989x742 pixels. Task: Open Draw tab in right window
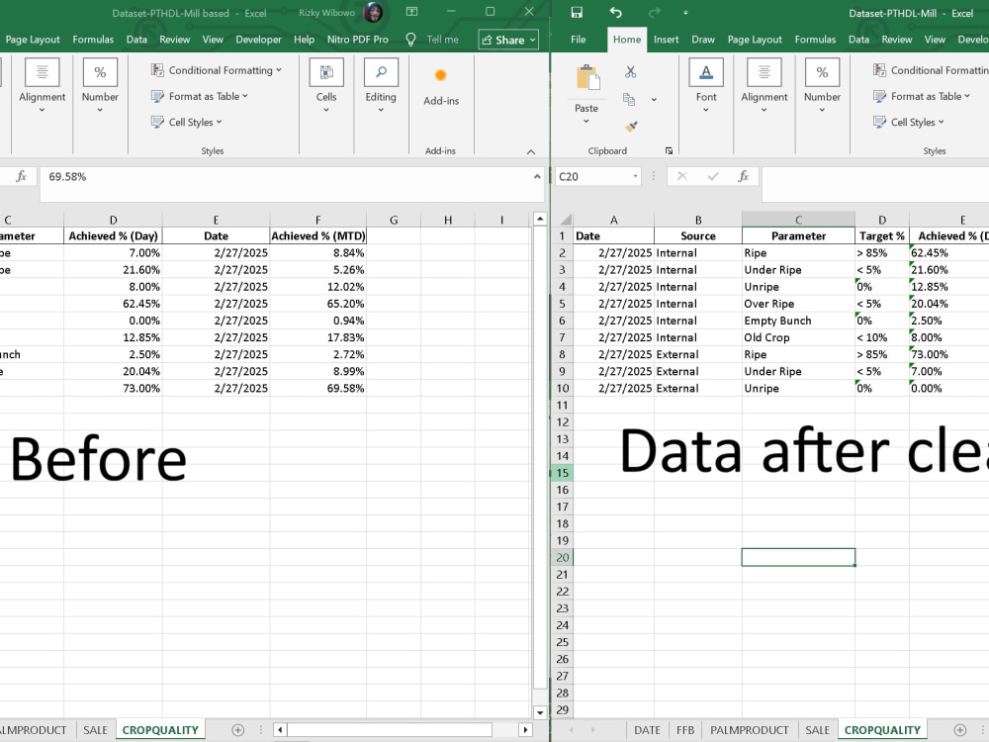tap(702, 40)
